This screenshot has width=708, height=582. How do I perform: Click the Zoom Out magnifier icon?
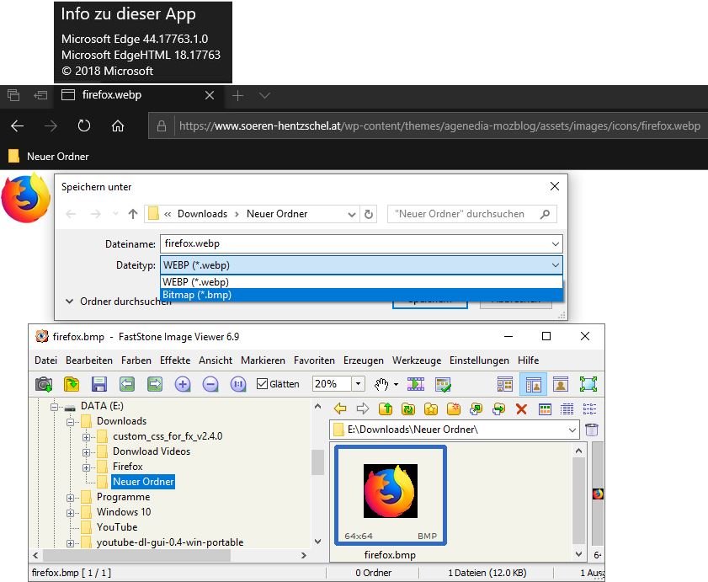point(210,384)
